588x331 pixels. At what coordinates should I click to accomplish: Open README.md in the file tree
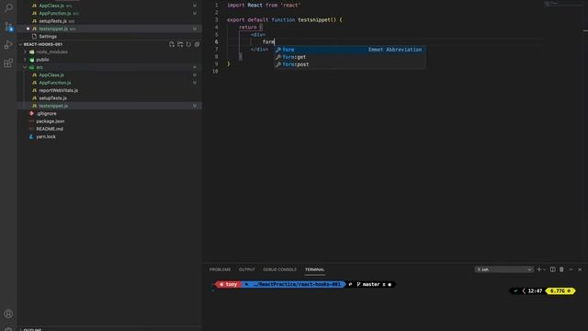tap(50, 129)
